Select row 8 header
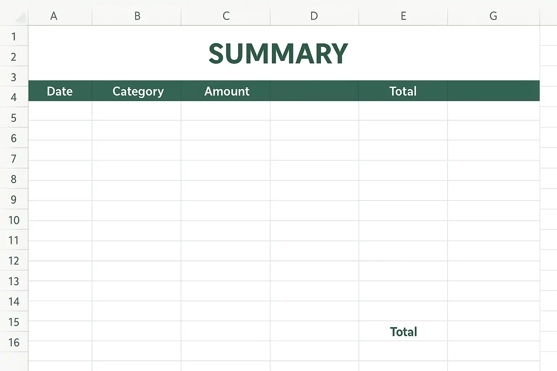The image size is (557, 371). click(x=14, y=179)
